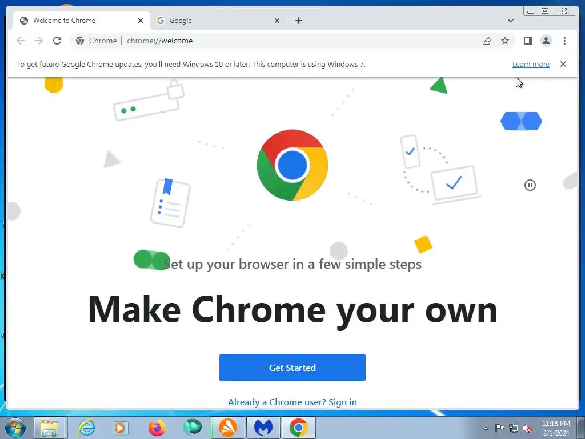The height and width of the screenshot is (439, 585).
Task: Open the clock showing 11:18 PM
Action: pyautogui.click(x=556, y=428)
